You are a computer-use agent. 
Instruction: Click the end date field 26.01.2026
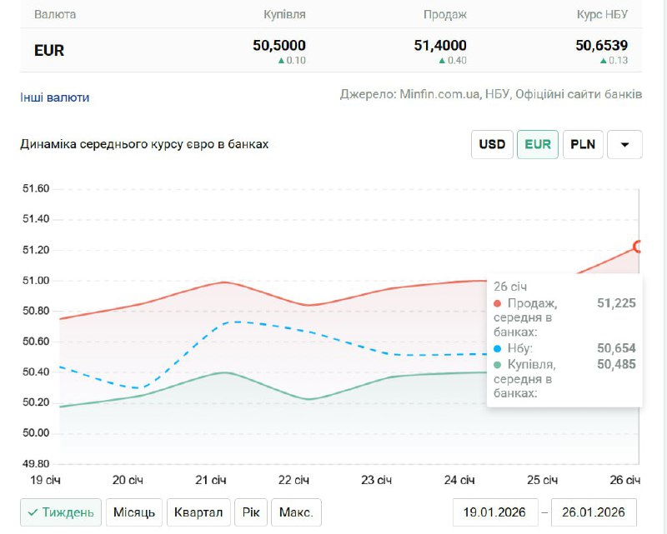click(594, 512)
